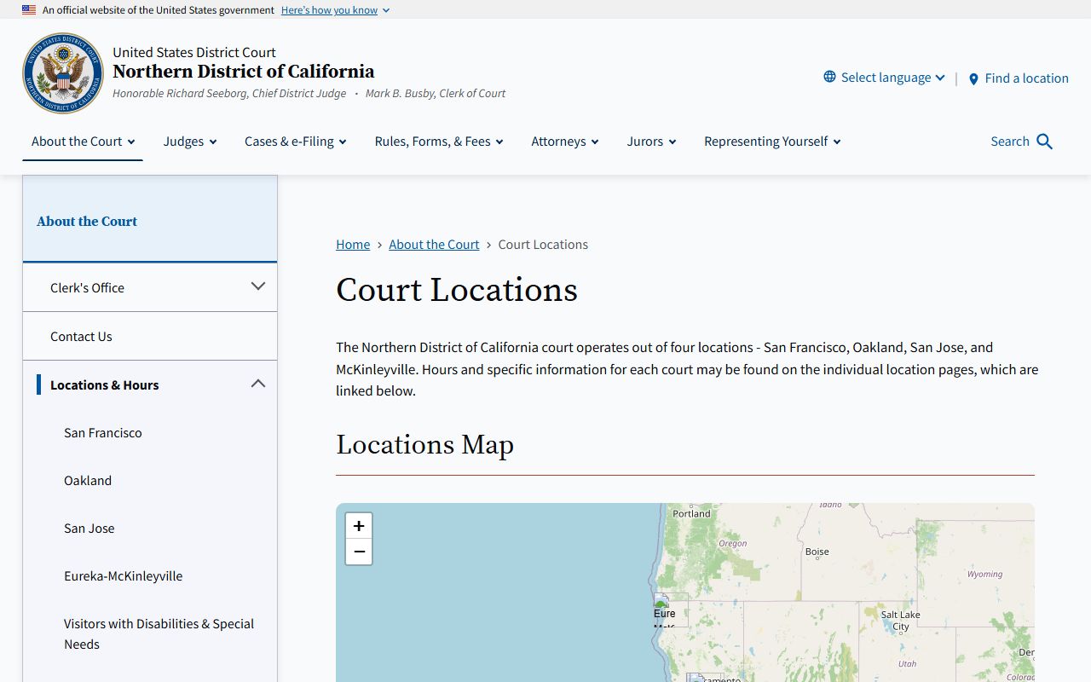This screenshot has height=682, width=1091.
Task: Go to San Francisco location page
Action: tap(103, 433)
